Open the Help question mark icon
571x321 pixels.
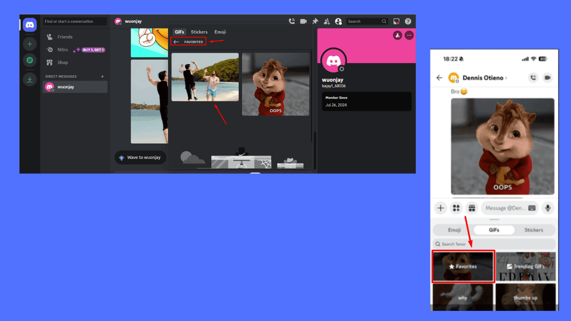(408, 21)
